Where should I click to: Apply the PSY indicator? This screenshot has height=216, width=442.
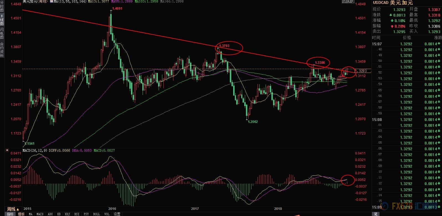point(86,214)
